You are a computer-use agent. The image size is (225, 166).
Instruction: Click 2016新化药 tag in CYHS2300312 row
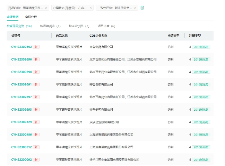pos(201,147)
